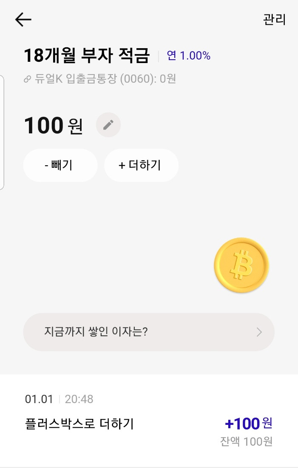Tap the +100원 transaction amount
The height and width of the screenshot is (470, 298).
(249, 423)
